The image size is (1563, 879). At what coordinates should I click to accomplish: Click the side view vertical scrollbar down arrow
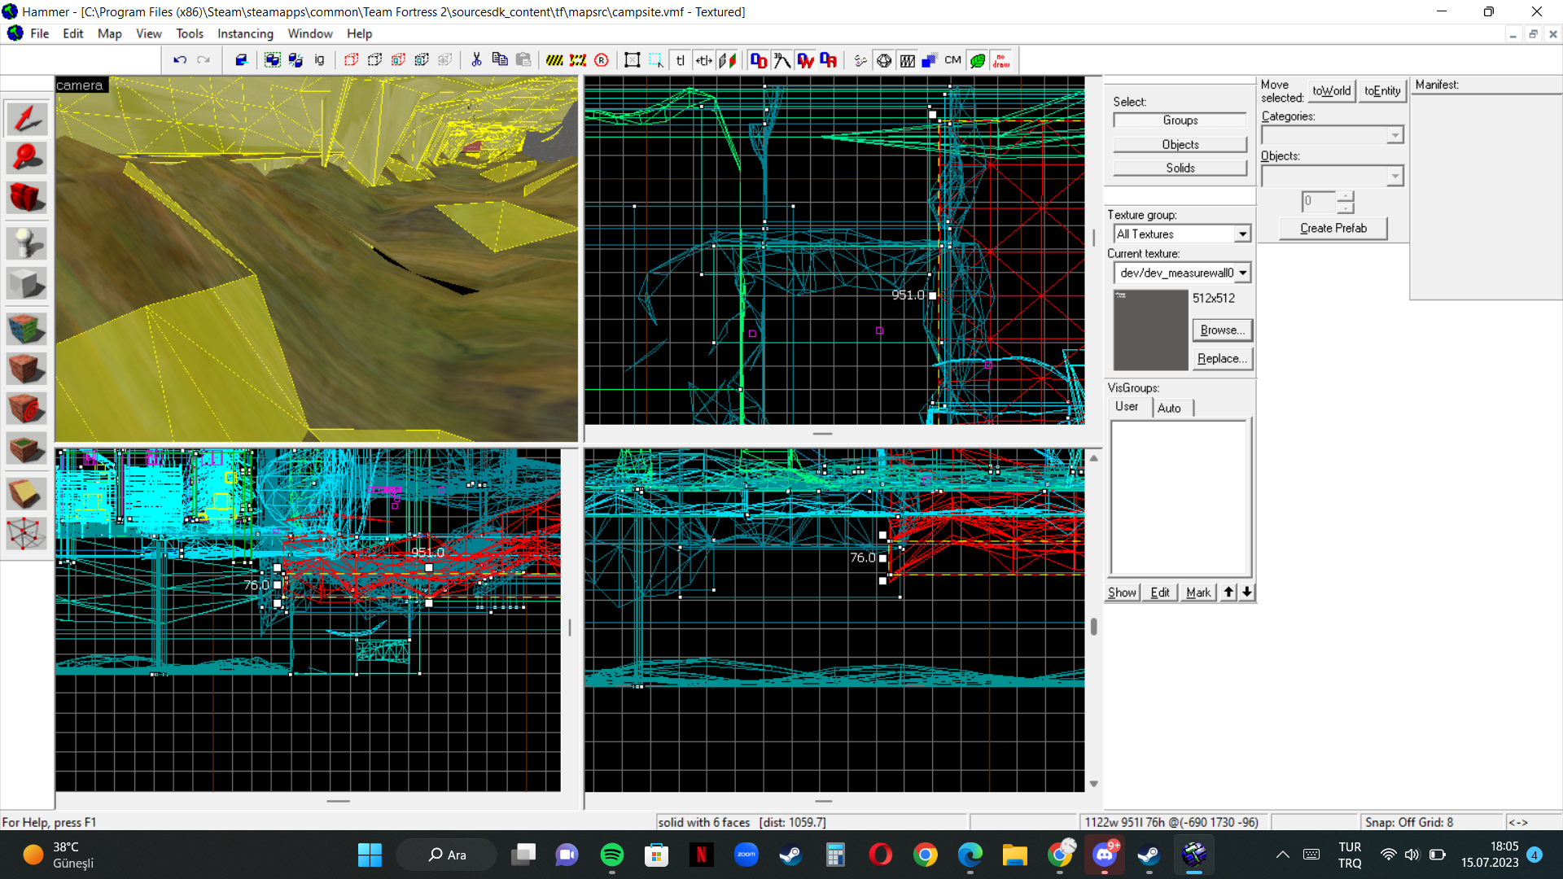coord(1094,784)
